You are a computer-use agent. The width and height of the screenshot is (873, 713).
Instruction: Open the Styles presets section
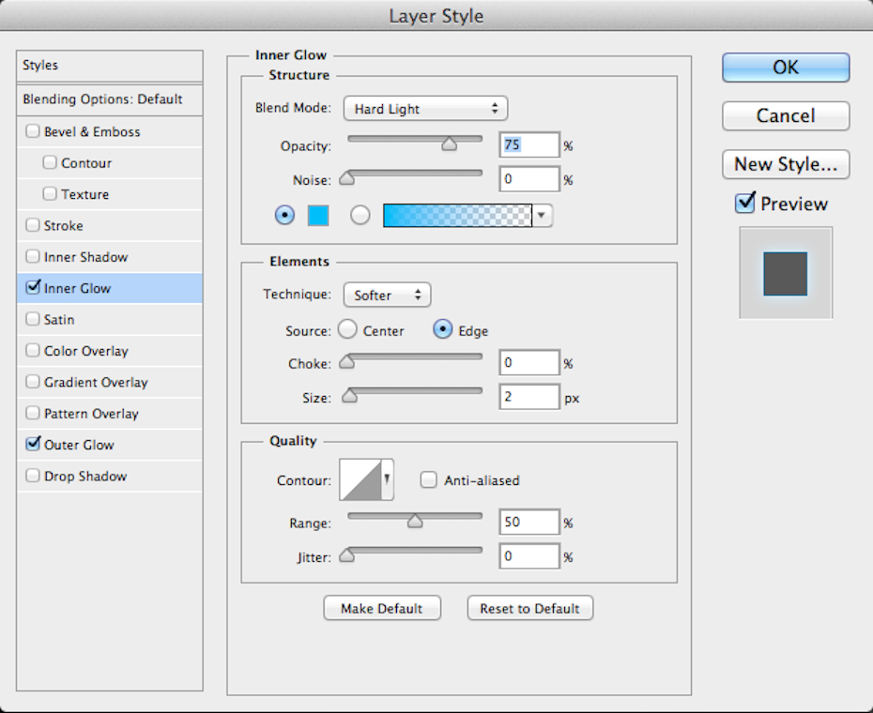tap(110, 66)
